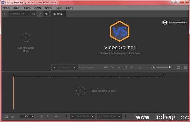Step one frame forward in player
The height and width of the screenshot is (122, 190).
132,67
